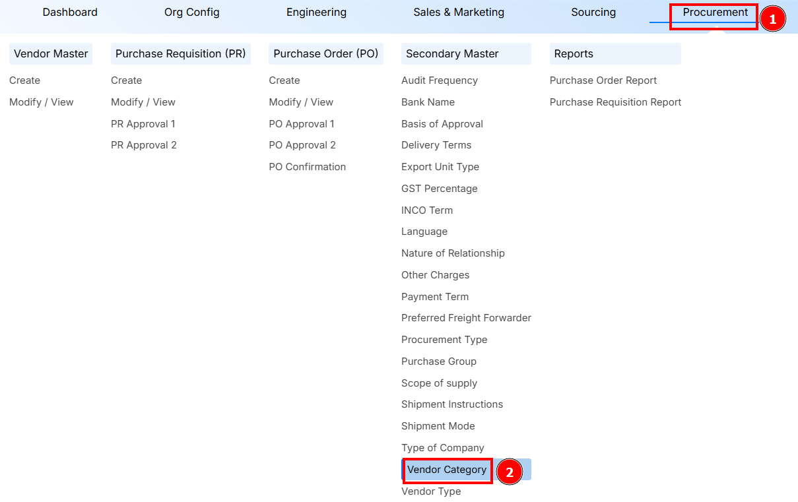Image resolution: width=798 pixels, height=502 pixels.
Task: Open the Engineering menu
Action: tap(316, 12)
